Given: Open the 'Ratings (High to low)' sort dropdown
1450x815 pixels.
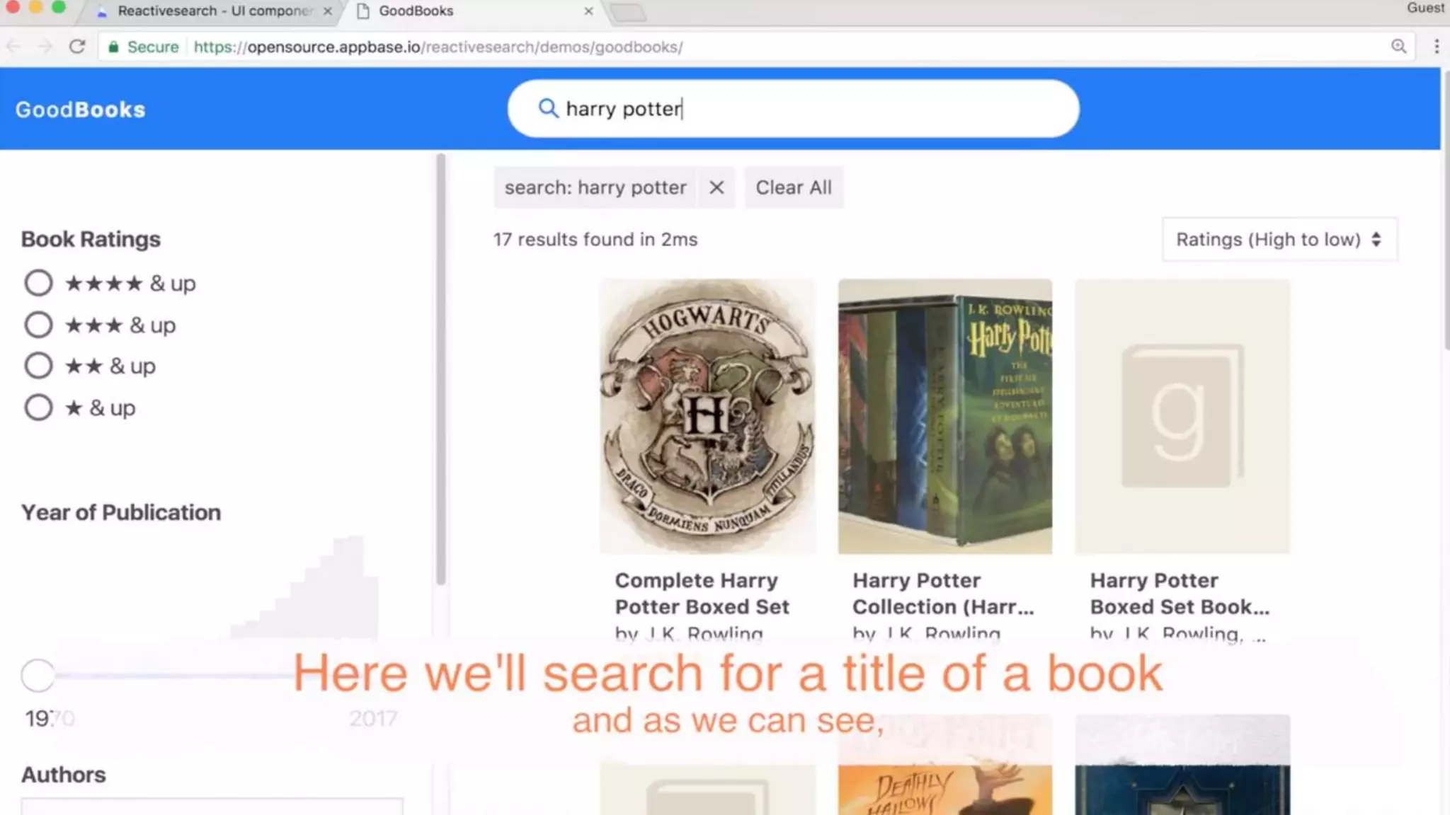Looking at the screenshot, I should click(1279, 239).
